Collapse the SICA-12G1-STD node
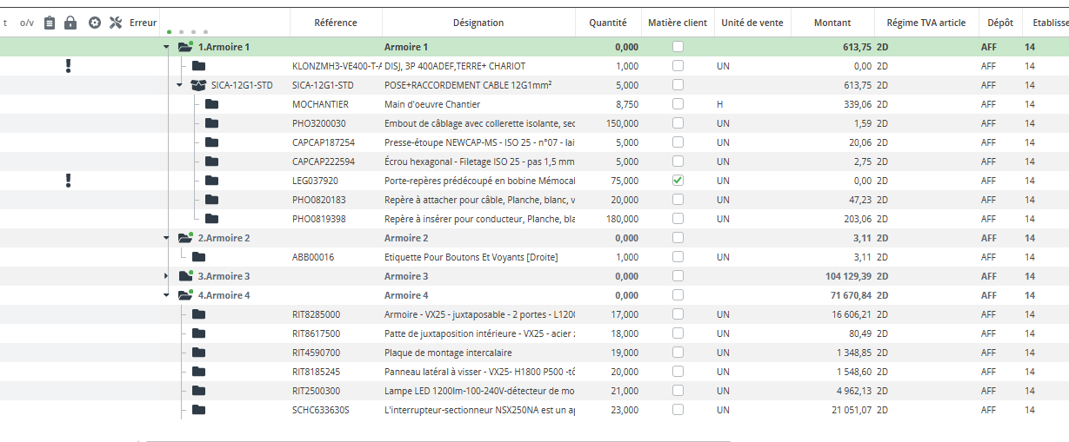Screen dimensions: 1069x442 click(x=180, y=85)
